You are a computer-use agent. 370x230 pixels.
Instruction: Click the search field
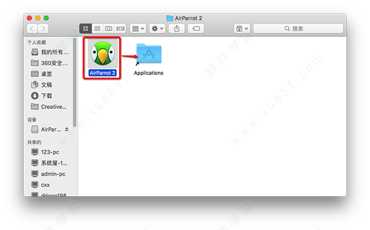point(298,28)
